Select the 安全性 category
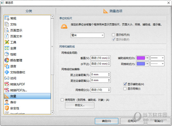 (27, 108)
